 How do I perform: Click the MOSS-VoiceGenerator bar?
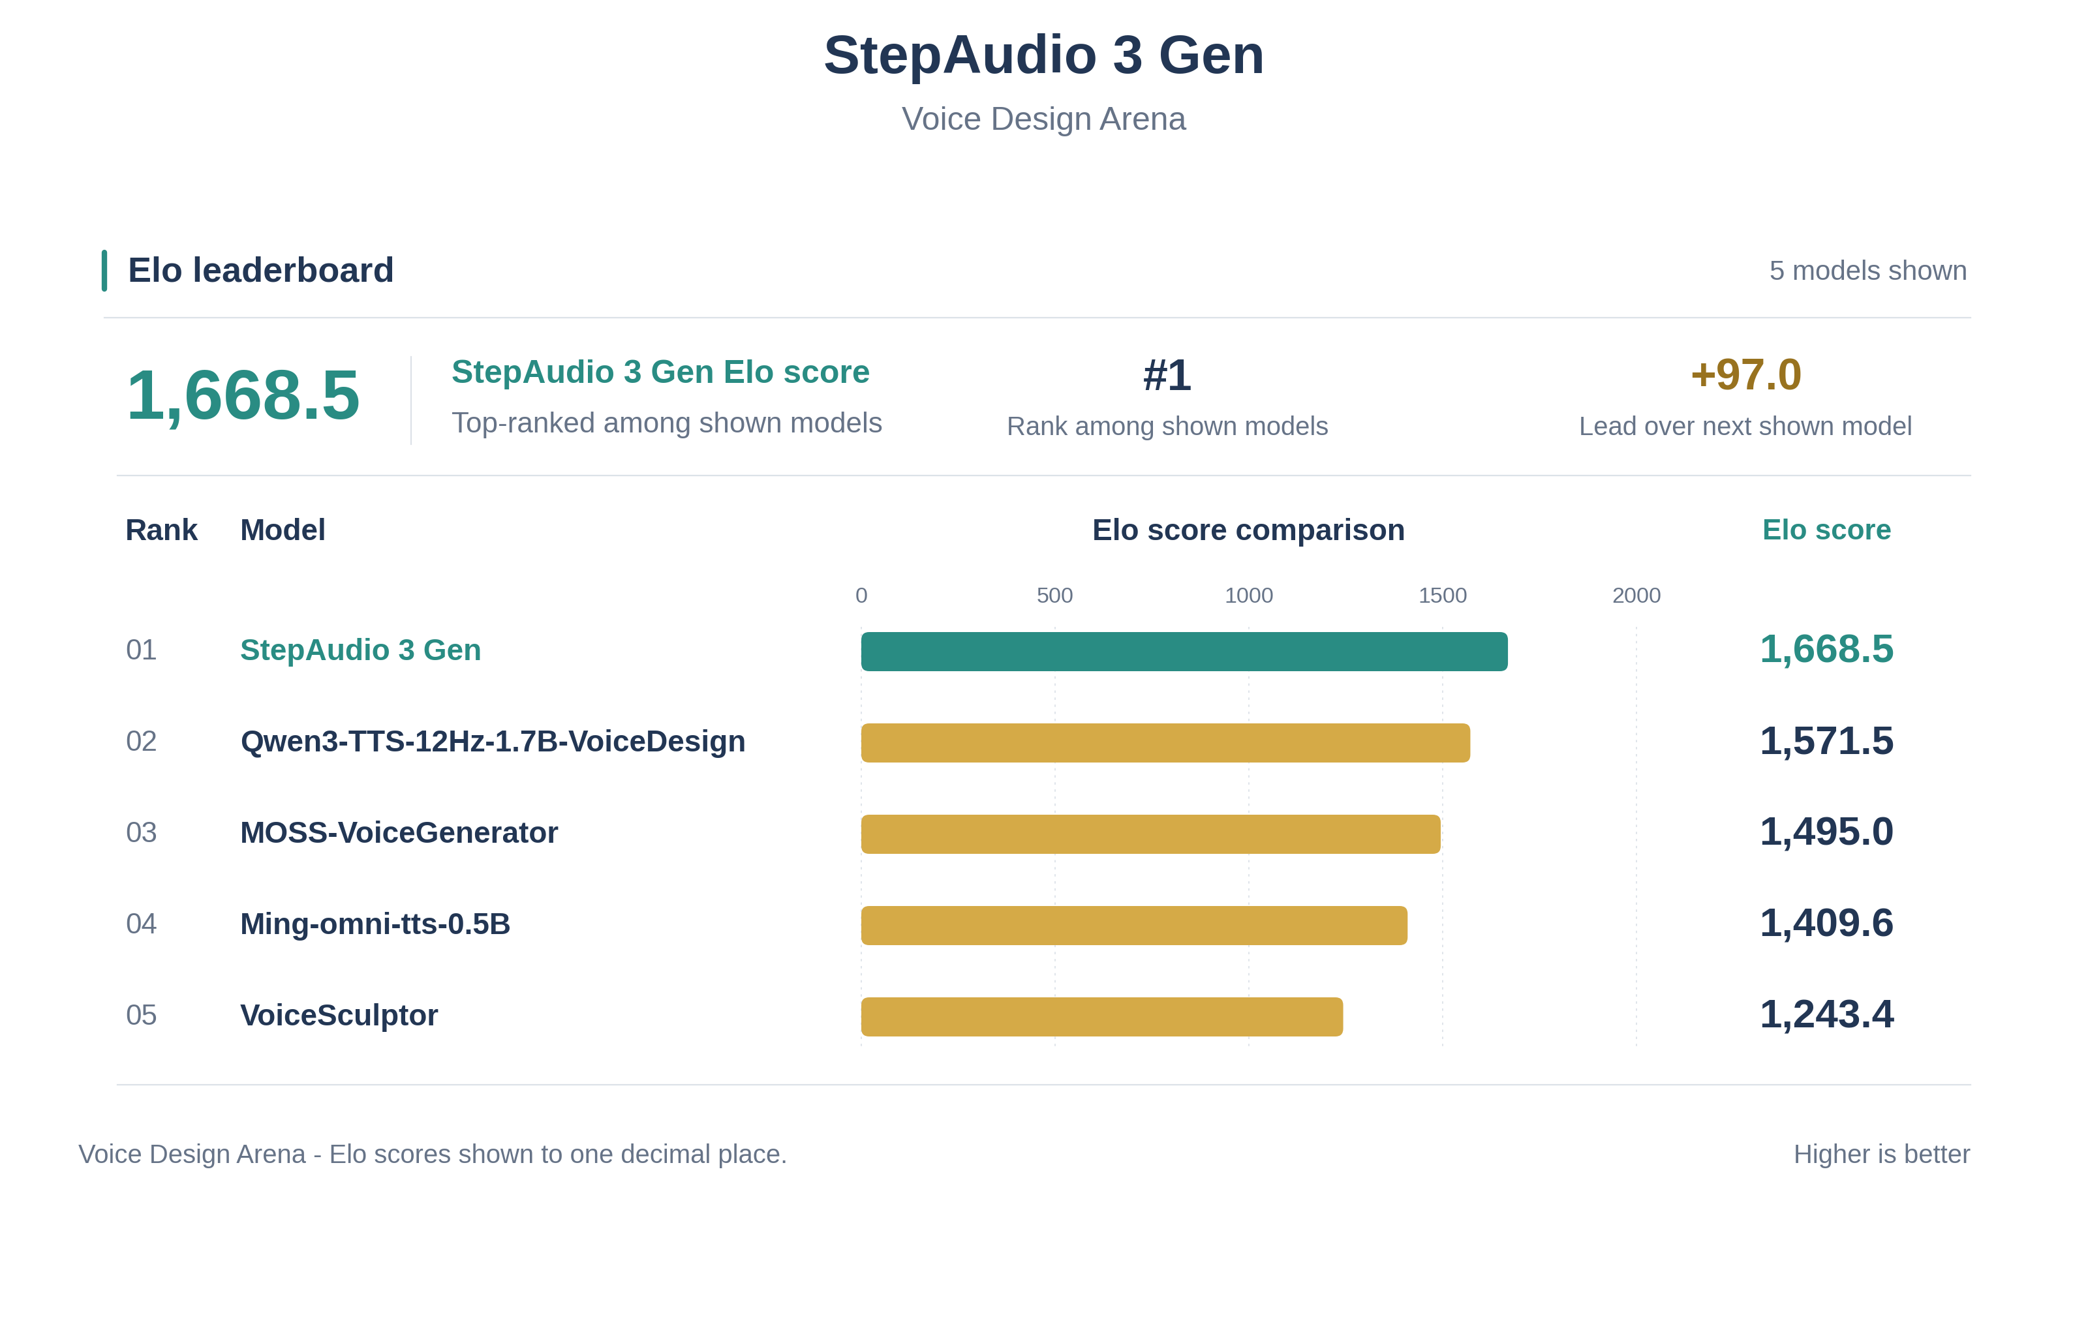[x=1150, y=834]
